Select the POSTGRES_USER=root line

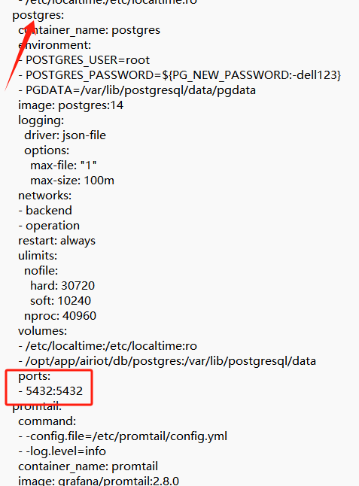click(x=84, y=60)
